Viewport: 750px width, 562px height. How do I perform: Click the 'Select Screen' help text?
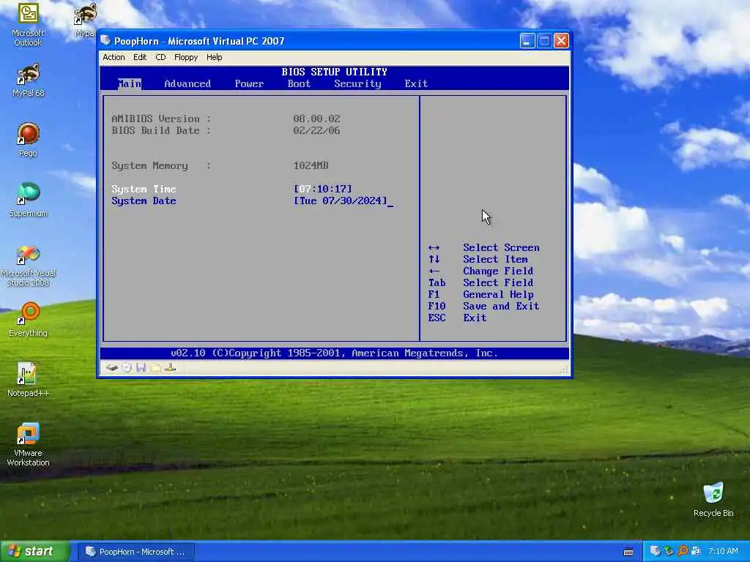click(x=501, y=247)
